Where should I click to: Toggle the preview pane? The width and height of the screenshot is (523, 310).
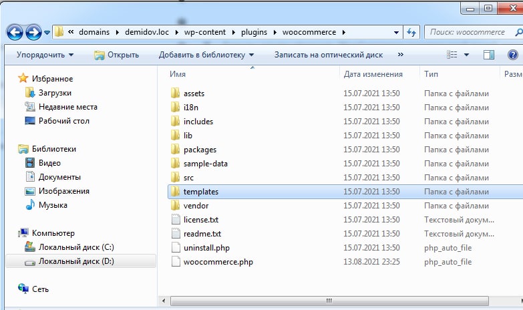pos(489,55)
